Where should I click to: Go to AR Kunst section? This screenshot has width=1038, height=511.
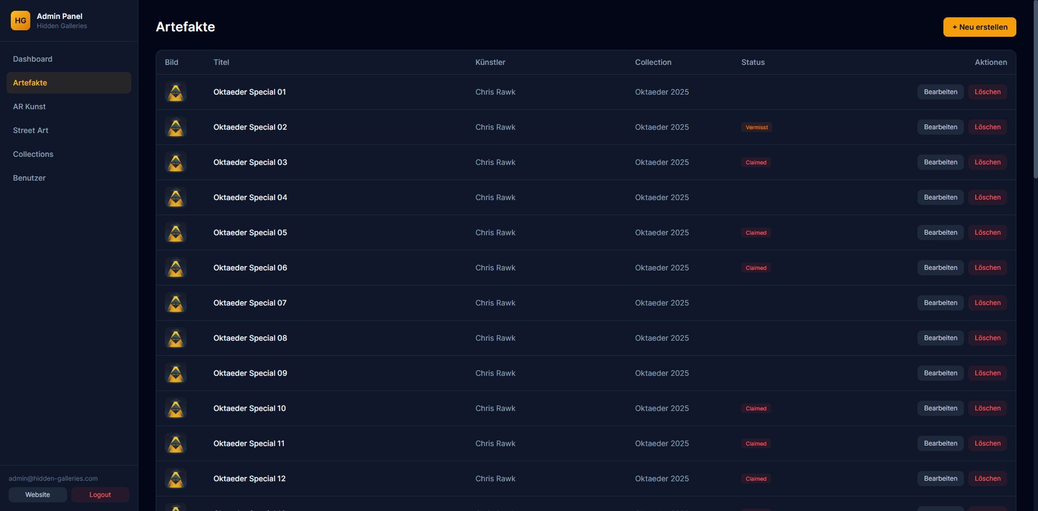pos(30,107)
